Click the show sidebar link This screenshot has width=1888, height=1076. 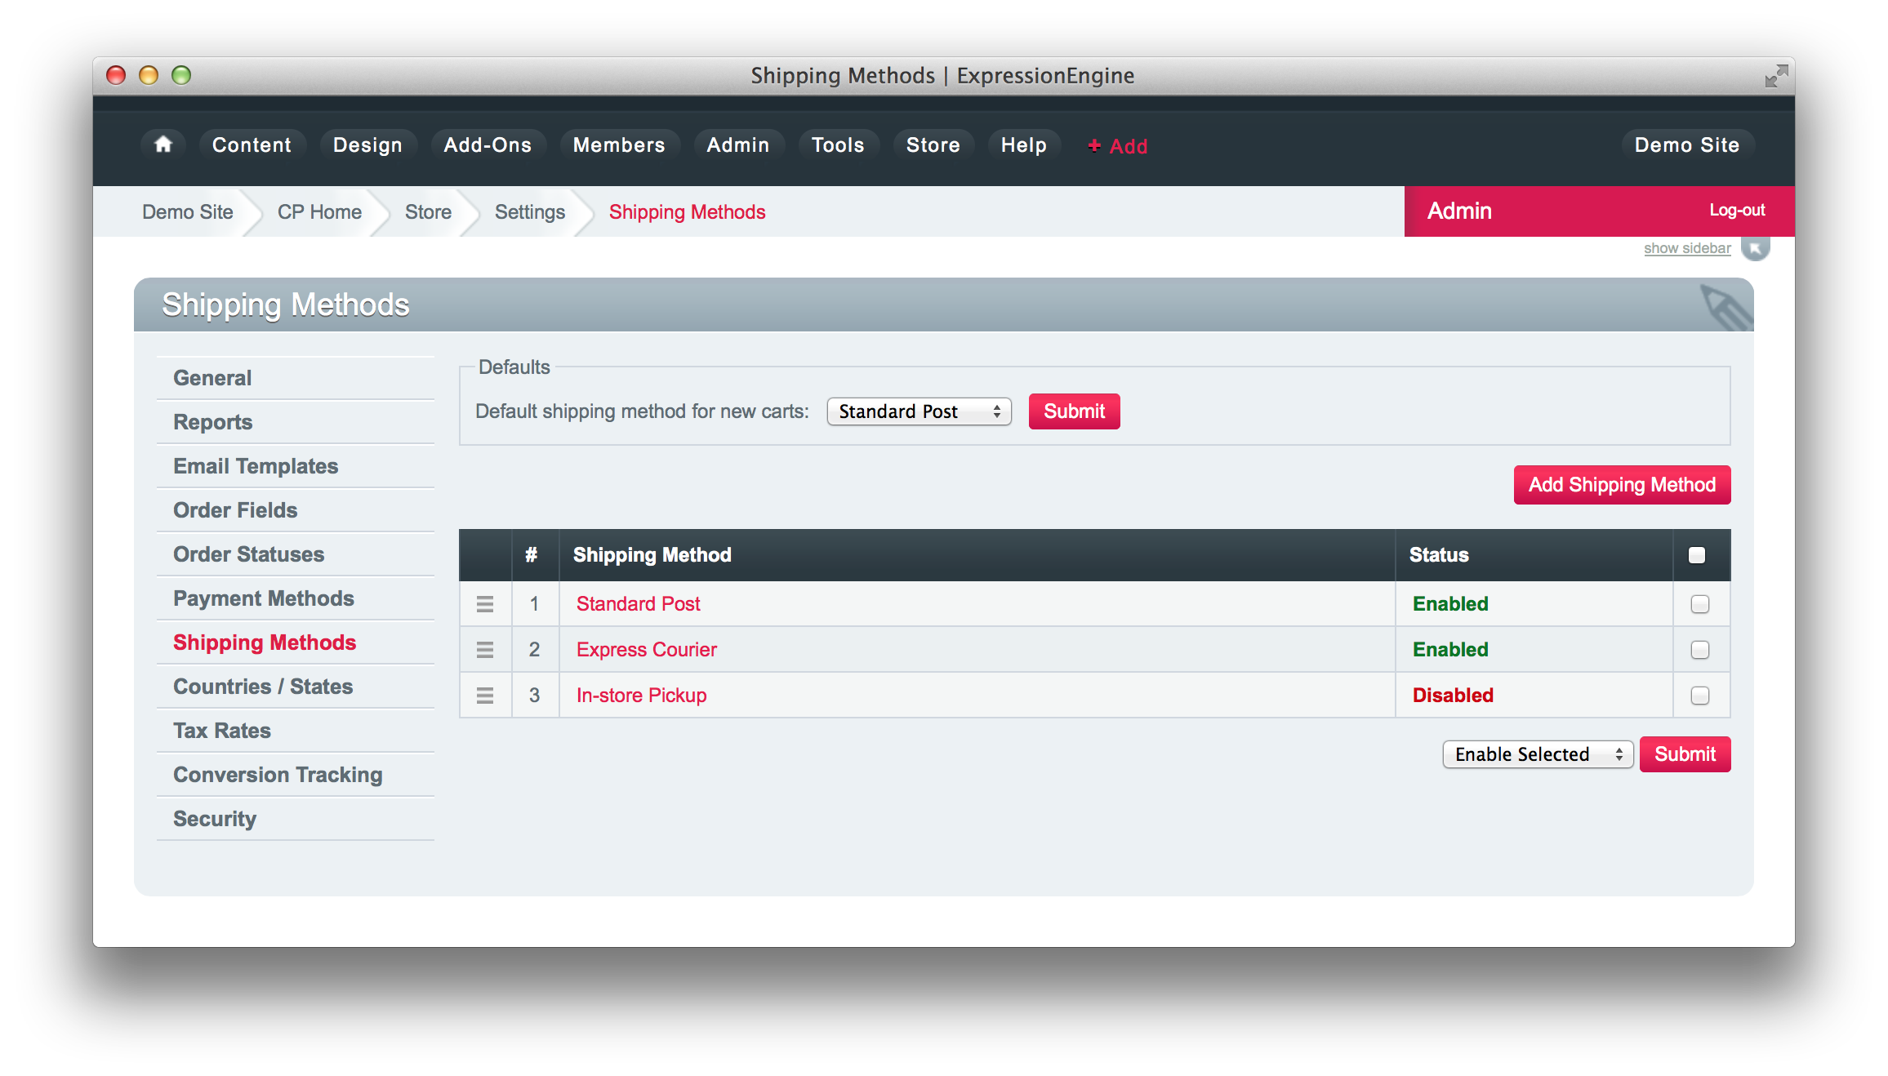[1687, 248]
